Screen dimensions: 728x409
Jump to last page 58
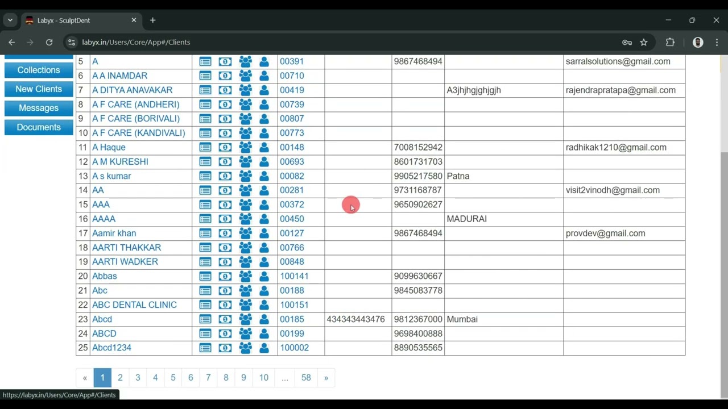pos(306,378)
